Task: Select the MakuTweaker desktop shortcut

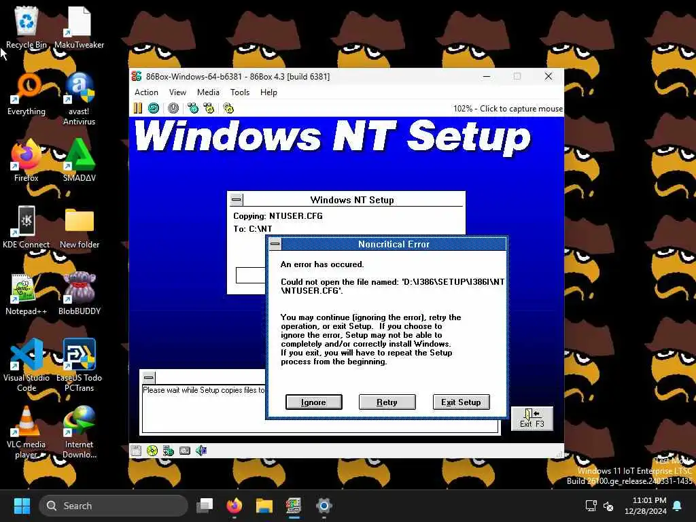Action: [x=79, y=27]
